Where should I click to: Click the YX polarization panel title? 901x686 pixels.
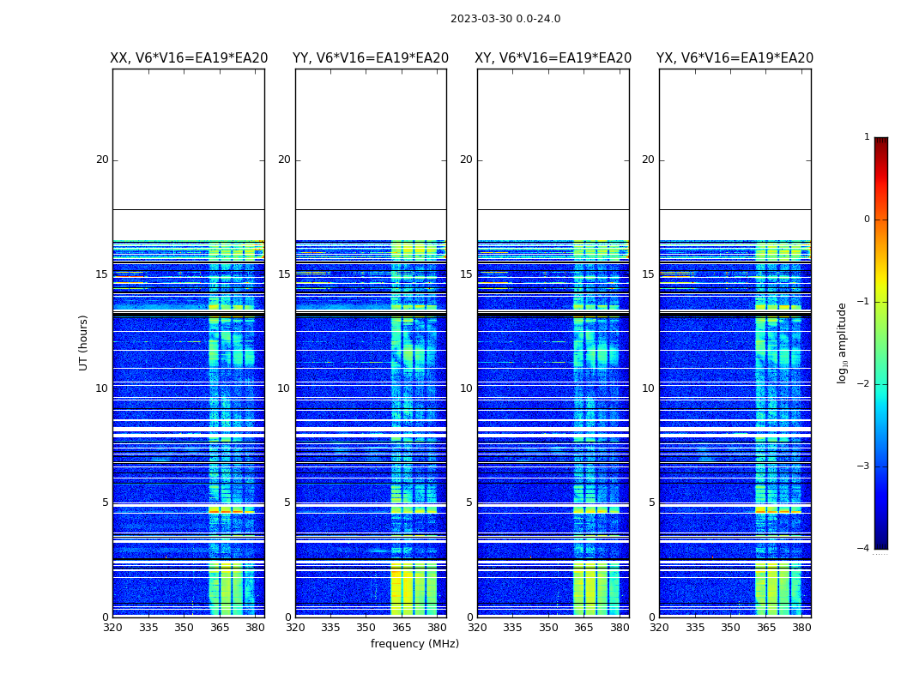point(735,58)
